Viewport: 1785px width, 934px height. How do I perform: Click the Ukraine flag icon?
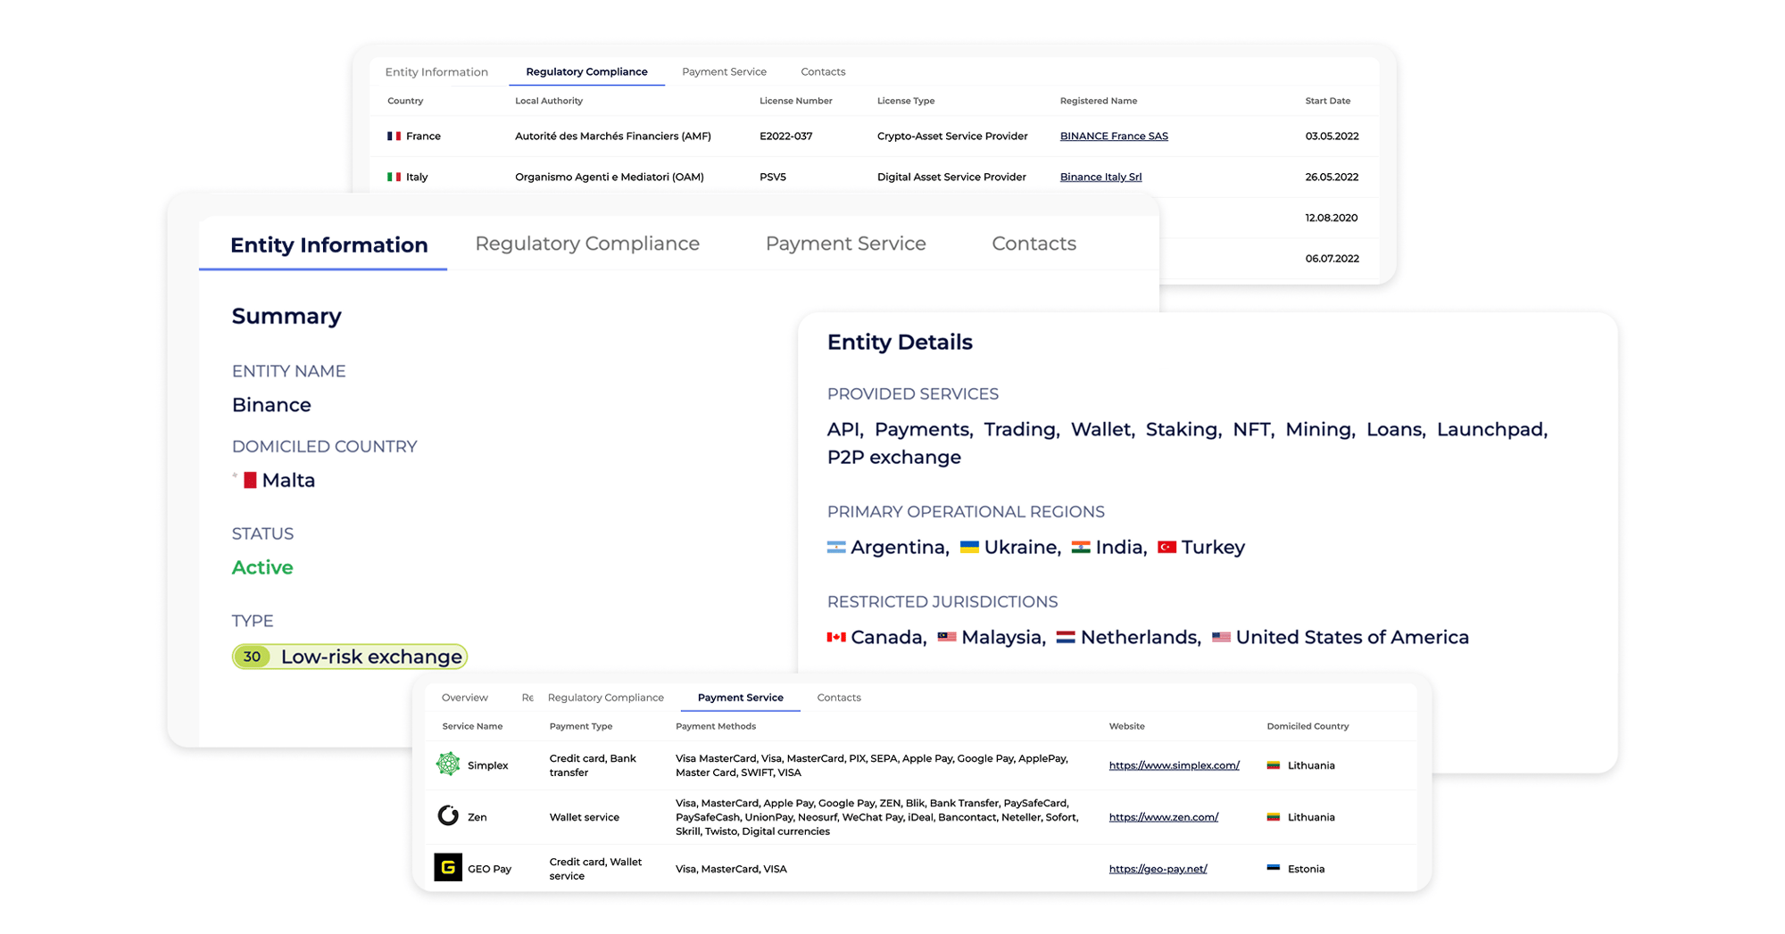coord(969,548)
